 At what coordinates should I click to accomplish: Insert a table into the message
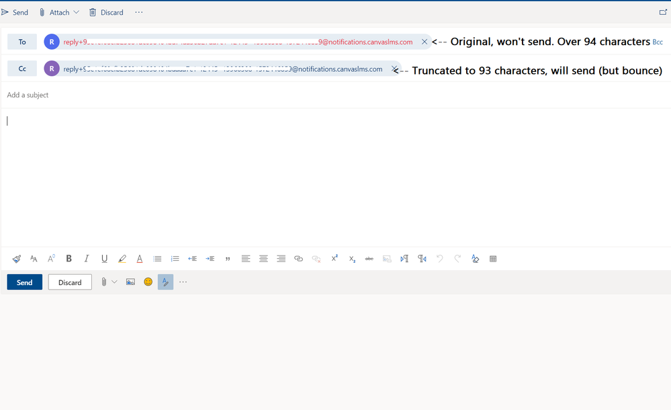[492, 259]
